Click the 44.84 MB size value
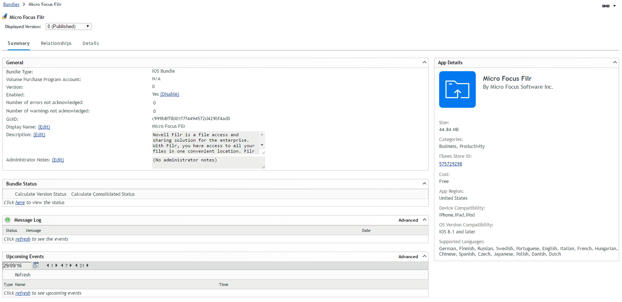Viewport: 622px width, 302px height. [x=449, y=130]
